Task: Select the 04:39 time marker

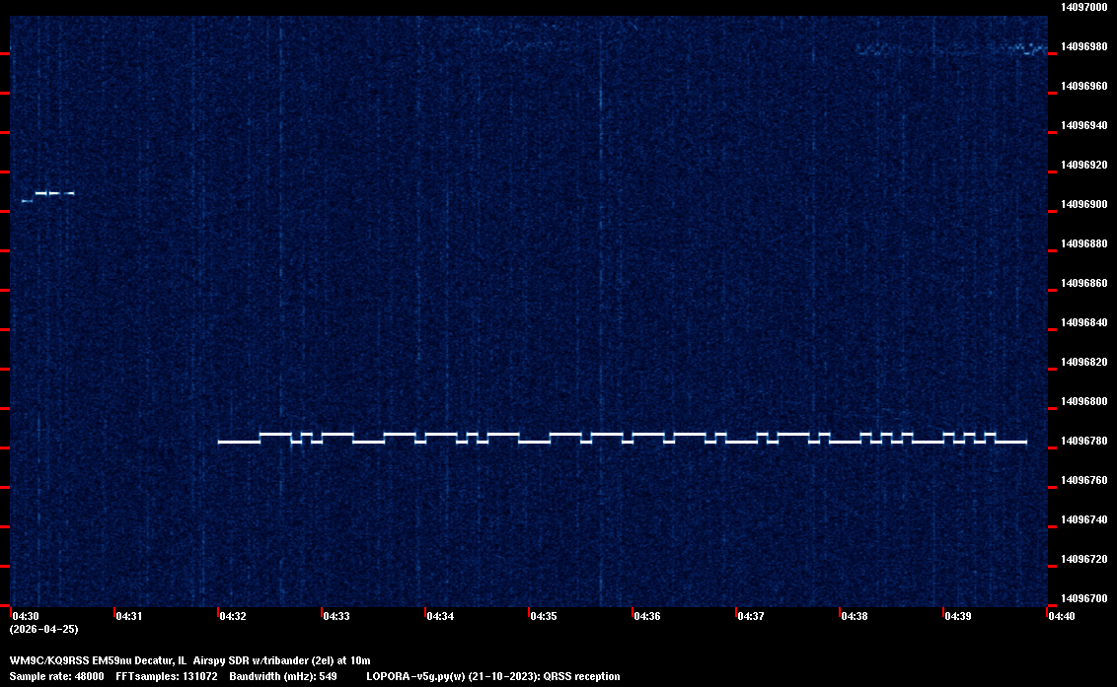Action: [958, 616]
